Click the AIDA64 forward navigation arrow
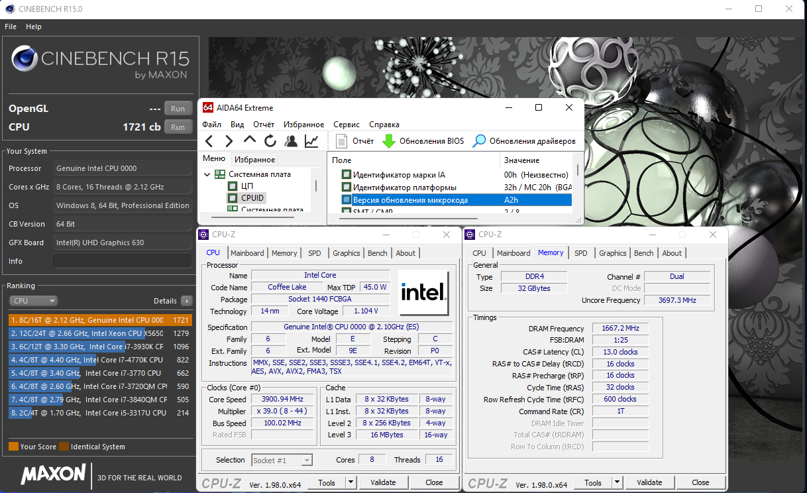 pos(229,141)
